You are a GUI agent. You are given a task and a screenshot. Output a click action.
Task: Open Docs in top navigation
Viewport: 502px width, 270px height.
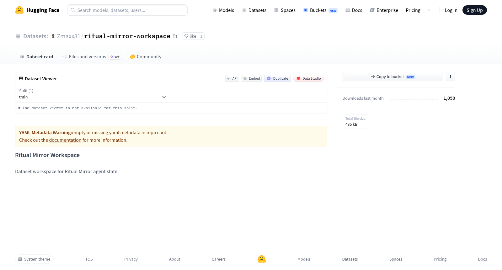[x=354, y=10]
